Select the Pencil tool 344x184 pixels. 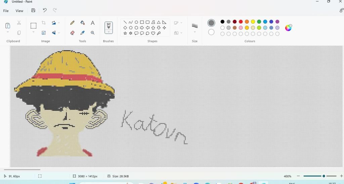tap(72, 23)
